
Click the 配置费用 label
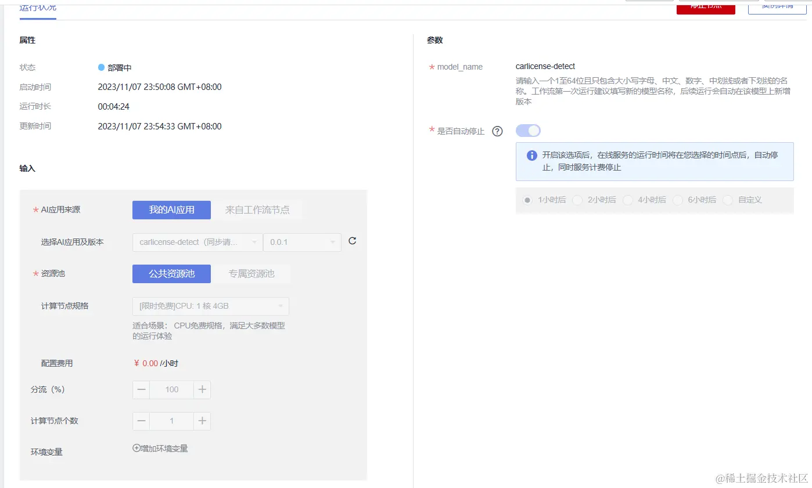coord(57,363)
